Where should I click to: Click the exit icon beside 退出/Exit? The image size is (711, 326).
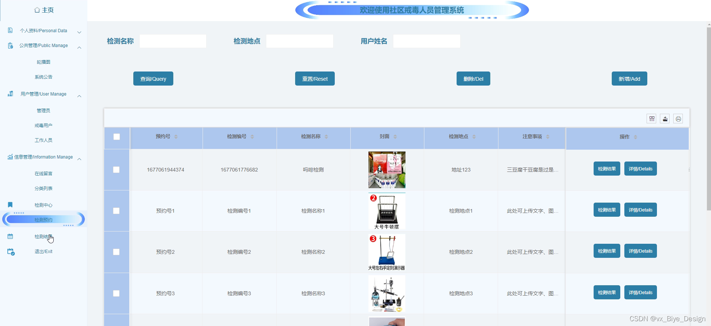11,252
